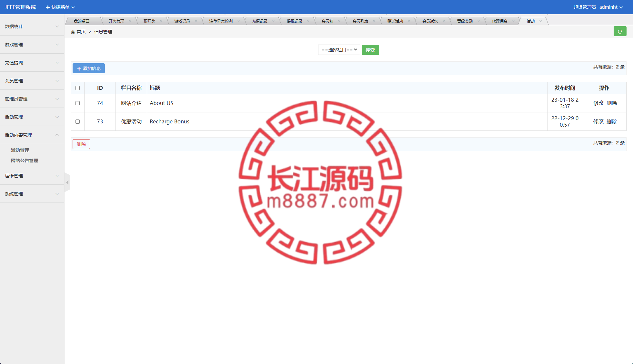Viewport: 633px width, 364px height.
Task: Close the 提现记录 tab
Action: click(x=308, y=21)
